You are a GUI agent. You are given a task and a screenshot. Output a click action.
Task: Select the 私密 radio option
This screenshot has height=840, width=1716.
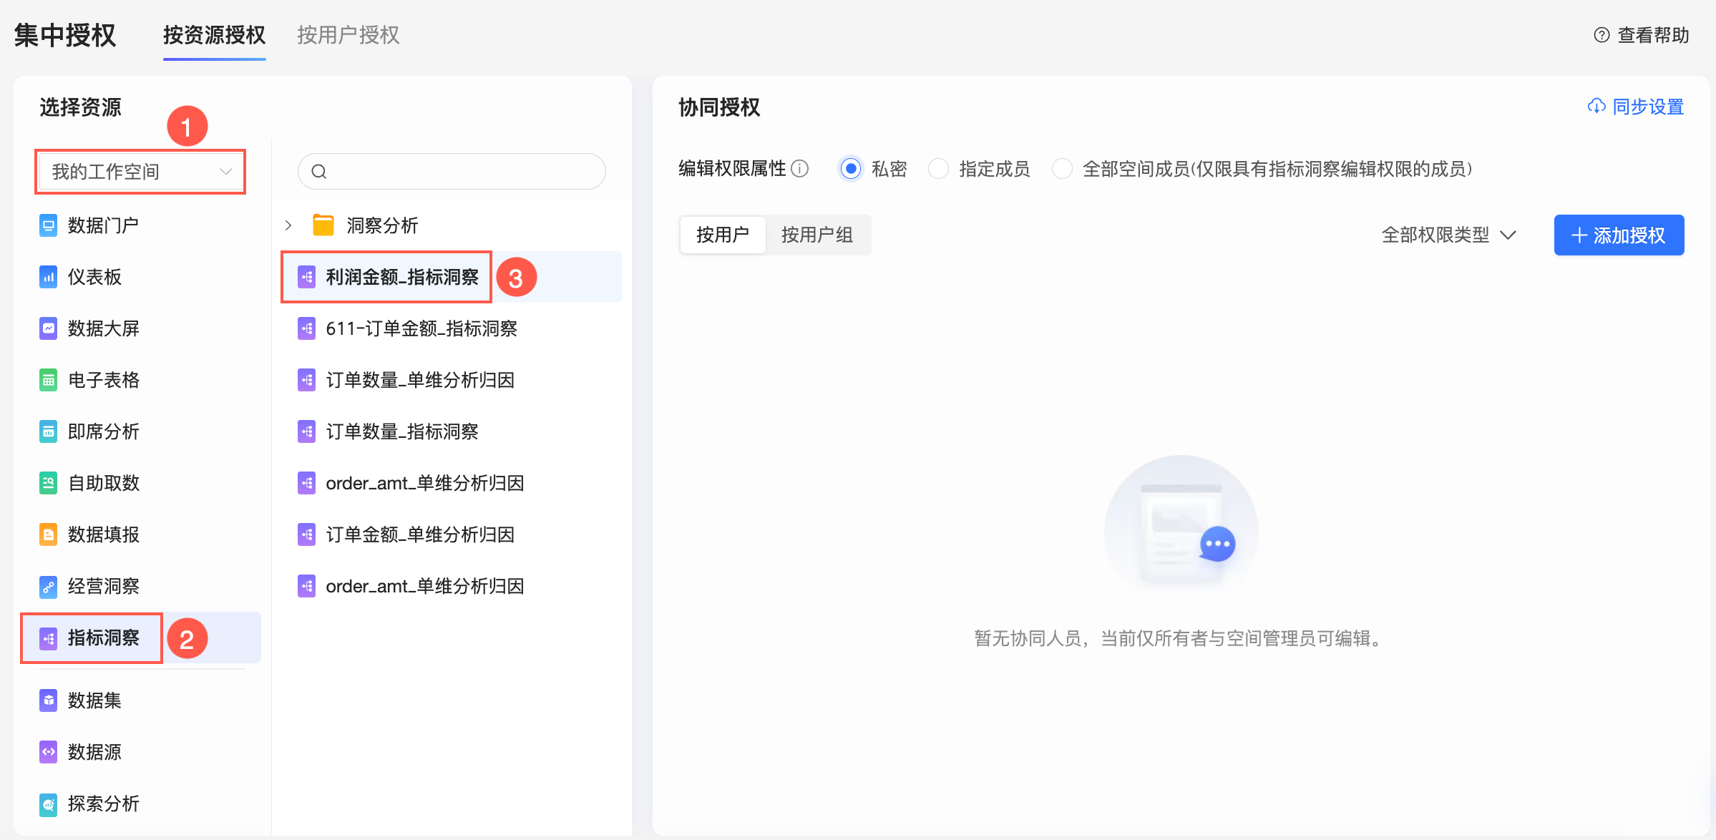click(x=850, y=169)
